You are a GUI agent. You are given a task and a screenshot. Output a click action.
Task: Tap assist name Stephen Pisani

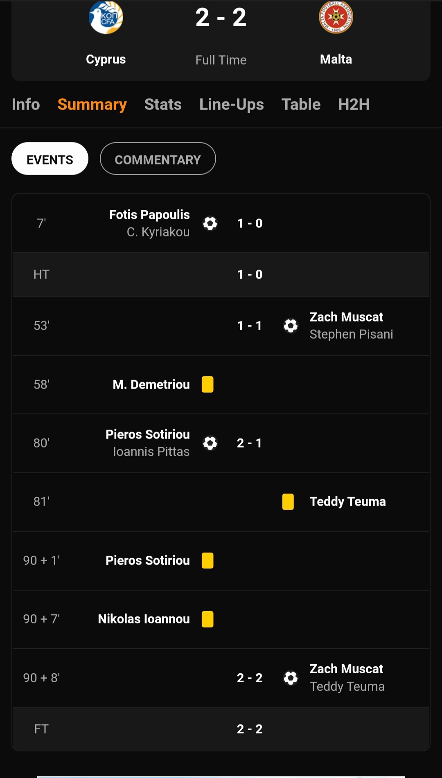351,334
